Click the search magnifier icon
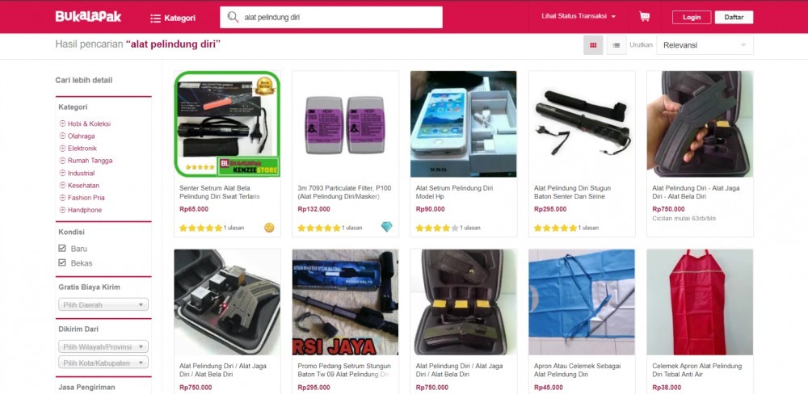The width and height of the screenshot is (808, 394). (233, 17)
